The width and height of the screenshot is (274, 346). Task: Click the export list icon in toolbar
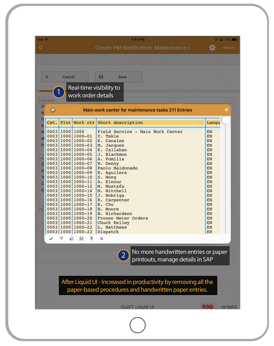pos(71,238)
